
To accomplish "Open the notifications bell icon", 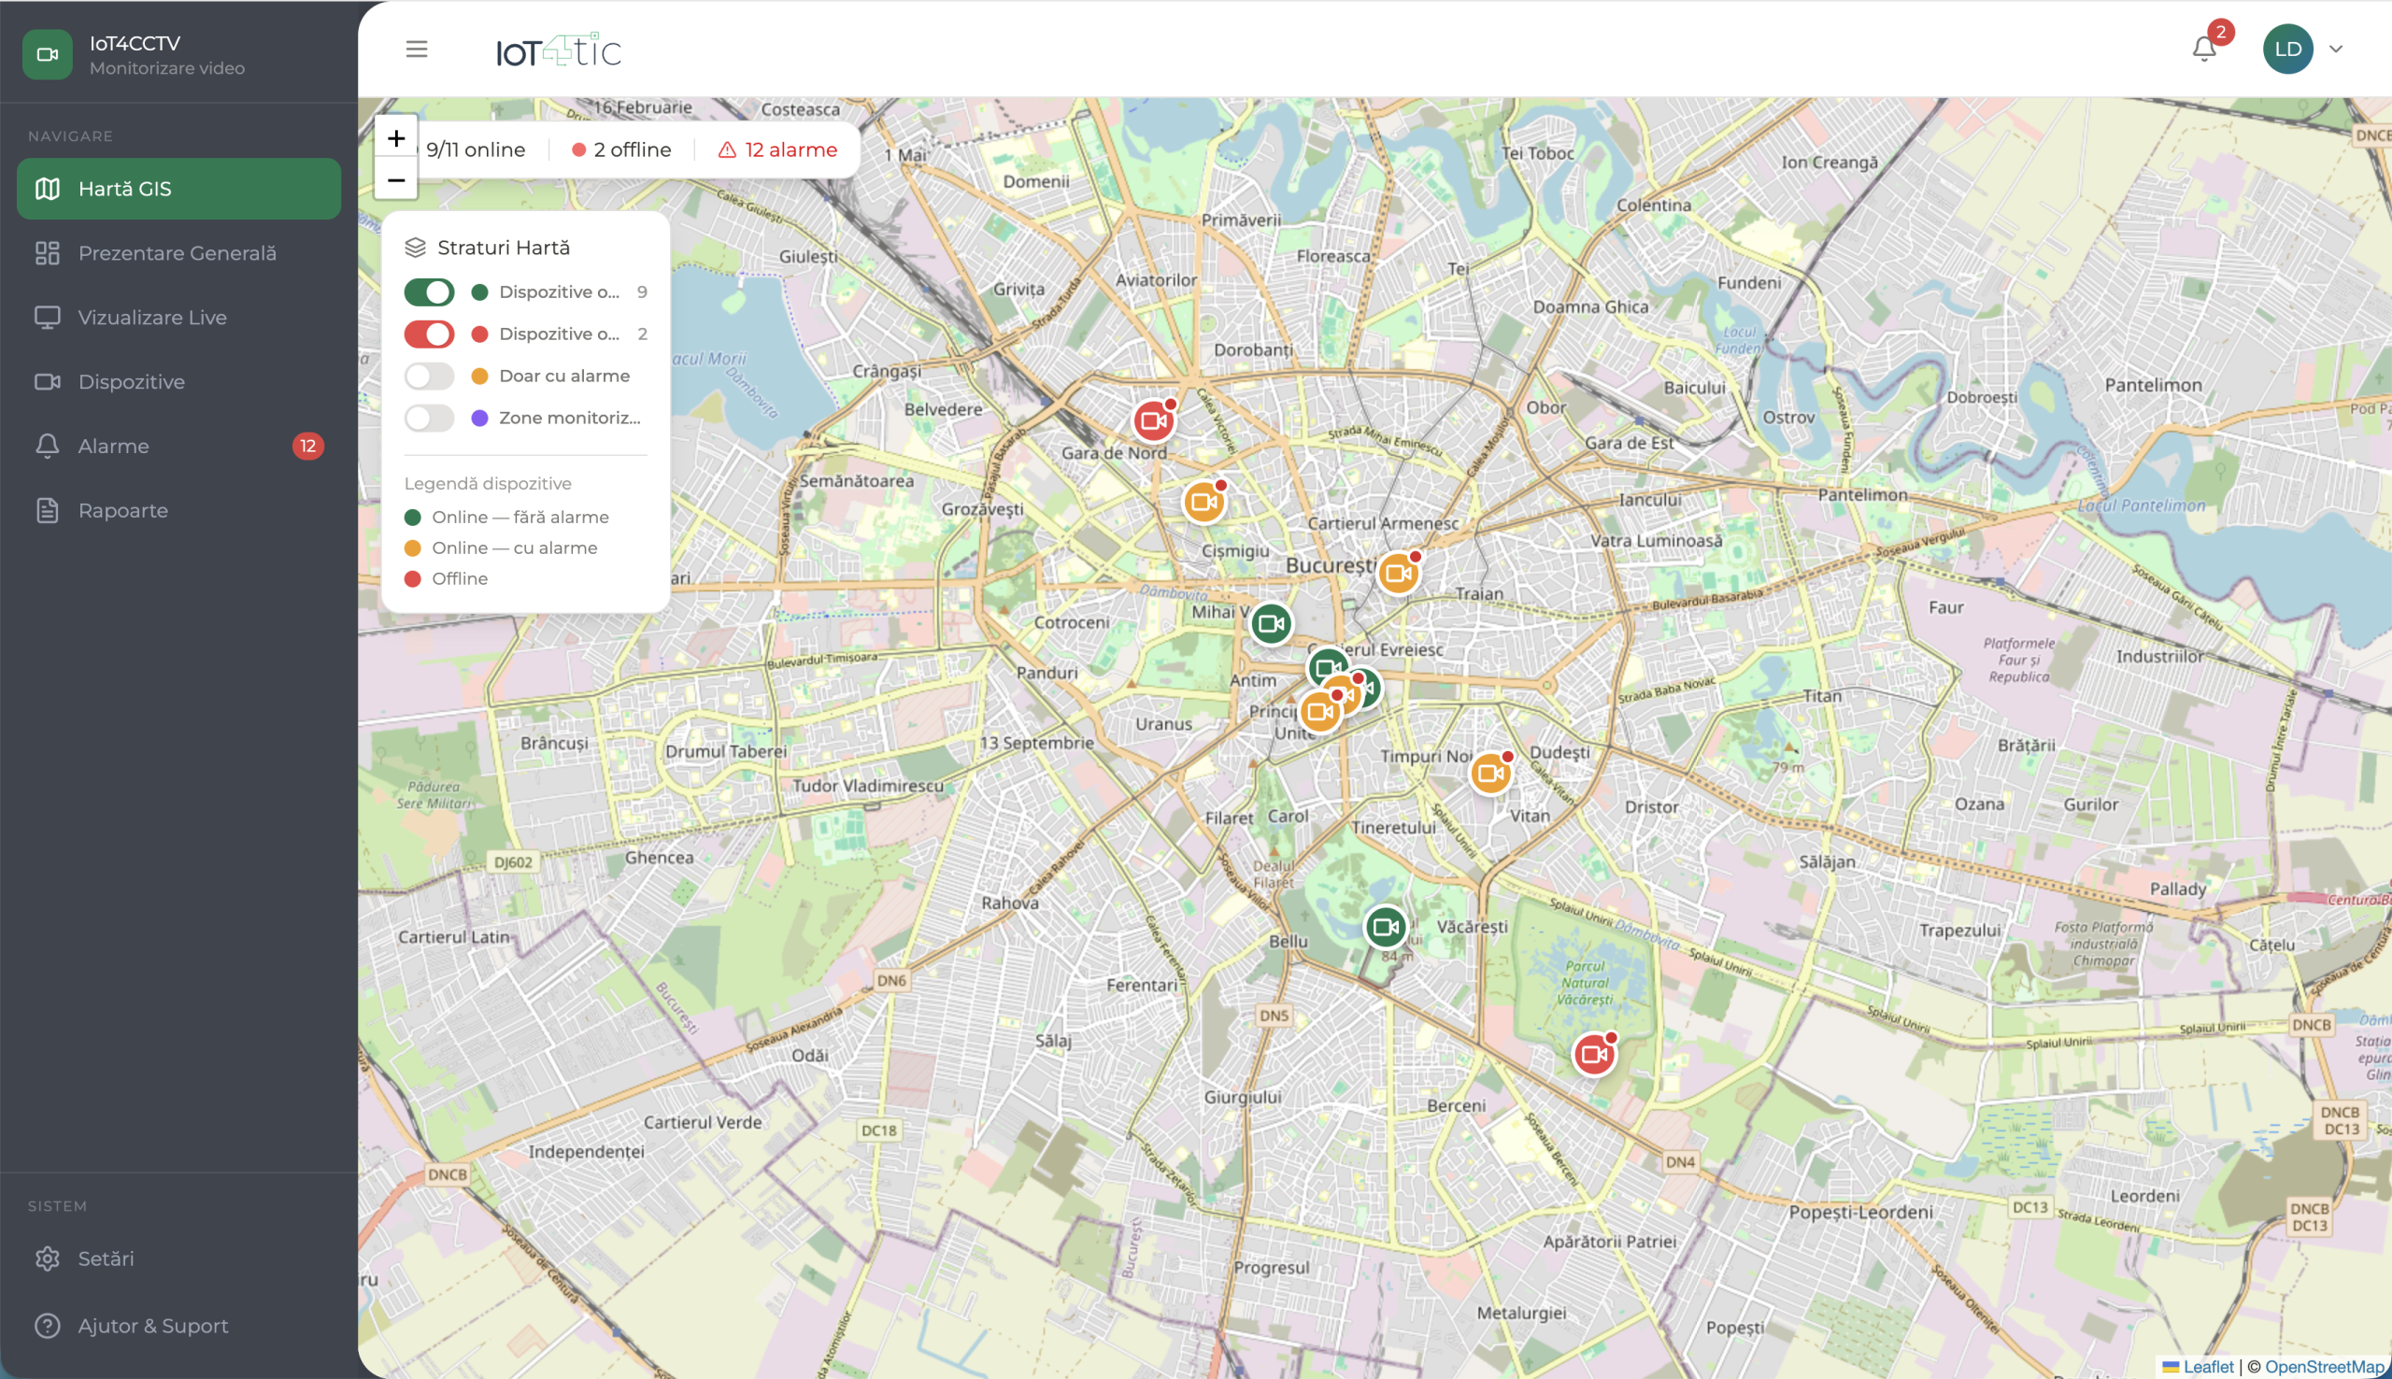I will coord(2203,50).
